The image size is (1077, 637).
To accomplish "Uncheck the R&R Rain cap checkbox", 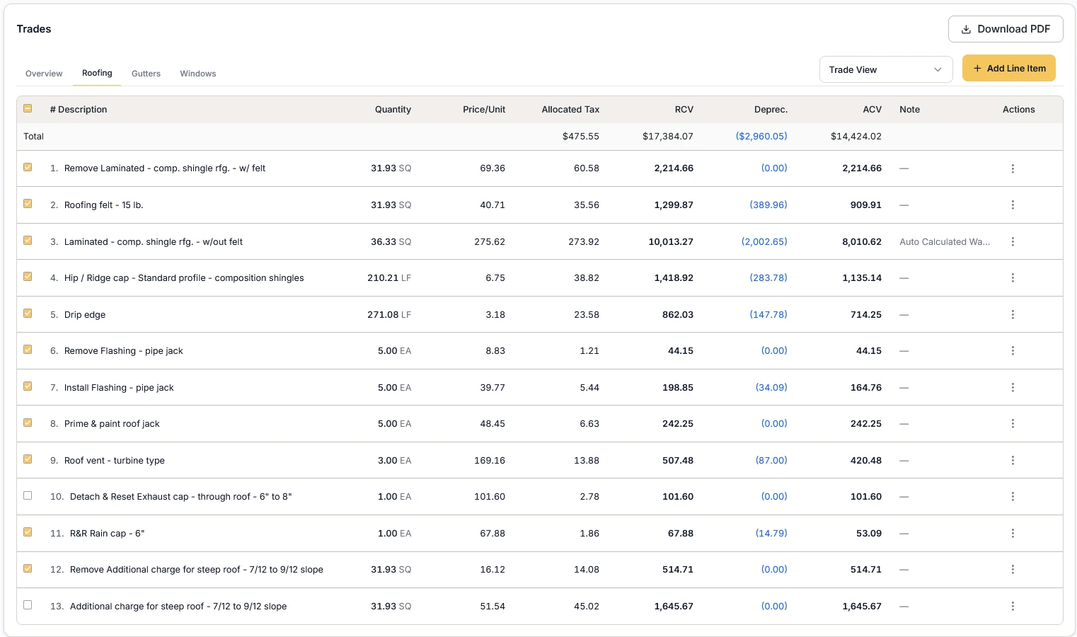I will [28, 532].
